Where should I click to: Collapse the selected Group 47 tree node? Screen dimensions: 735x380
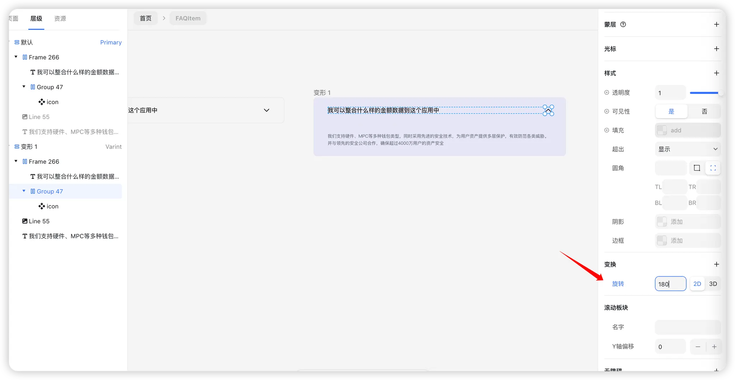tap(24, 191)
